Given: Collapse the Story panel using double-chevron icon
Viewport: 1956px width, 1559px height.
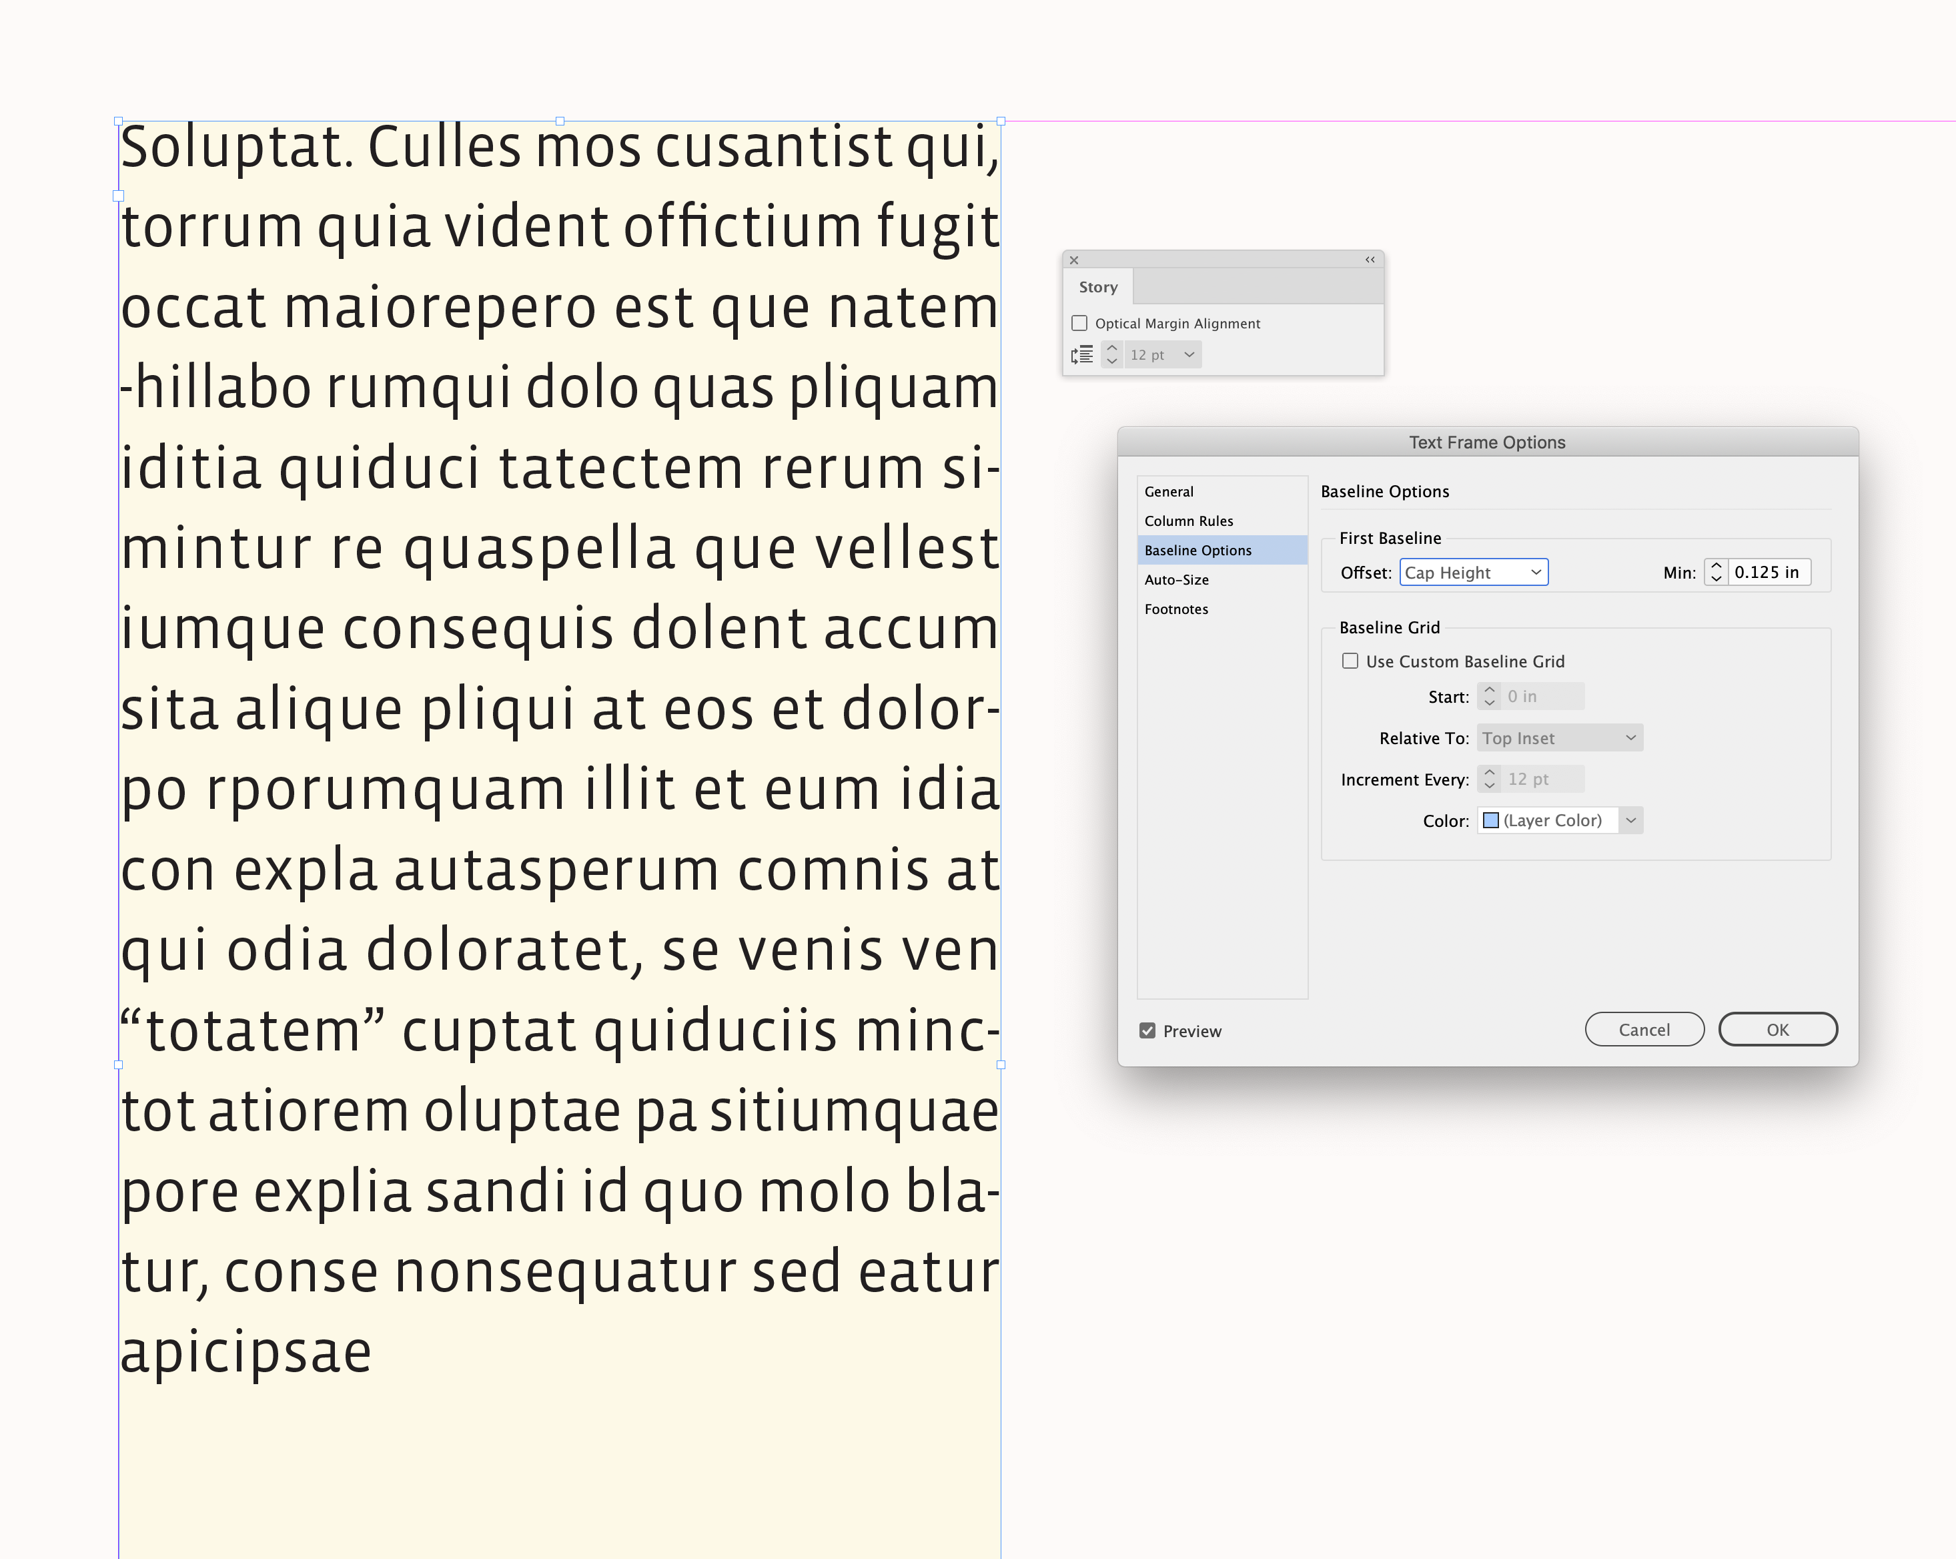Looking at the screenshot, I should (1370, 260).
